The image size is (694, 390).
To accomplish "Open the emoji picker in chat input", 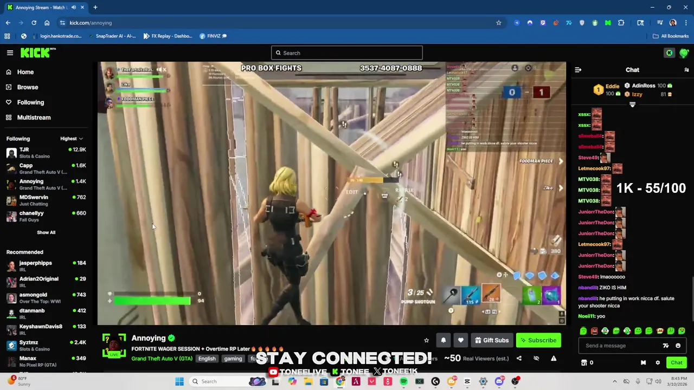I will (x=678, y=346).
